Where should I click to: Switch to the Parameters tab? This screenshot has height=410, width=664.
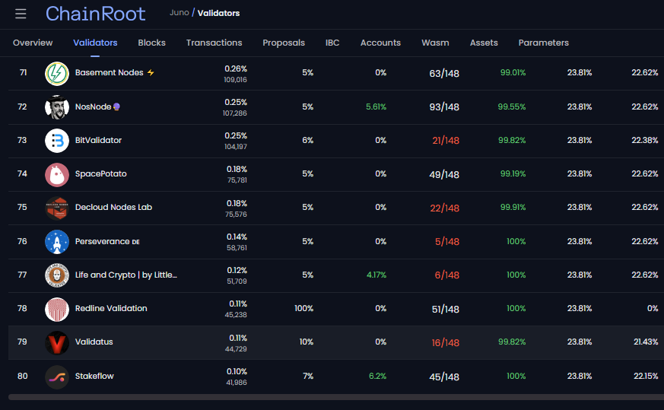pyautogui.click(x=543, y=43)
